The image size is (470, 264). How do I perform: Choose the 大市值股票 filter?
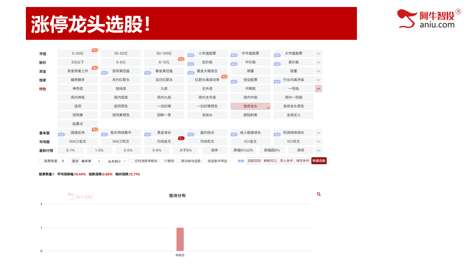(294, 53)
